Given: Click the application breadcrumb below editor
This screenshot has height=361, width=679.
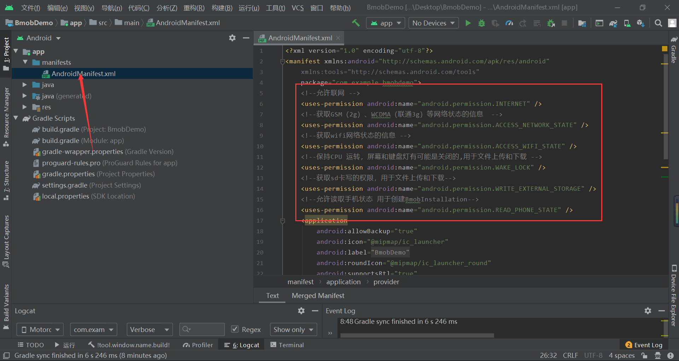Looking at the screenshot, I should 343,282.
